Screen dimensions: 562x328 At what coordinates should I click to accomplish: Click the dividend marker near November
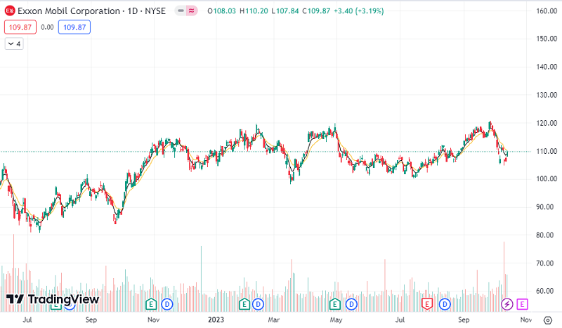click(x=166, y=303)
